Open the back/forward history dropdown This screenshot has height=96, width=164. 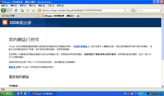tap(11, 10)
